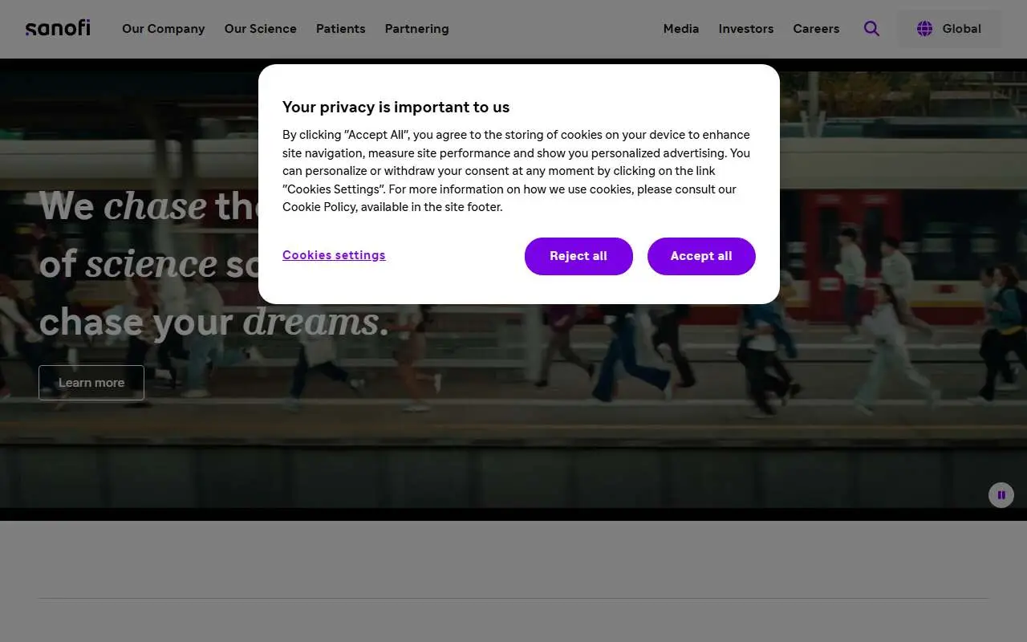Go to the Media page
1027x642 pixels.
click(x=681, y=29)
